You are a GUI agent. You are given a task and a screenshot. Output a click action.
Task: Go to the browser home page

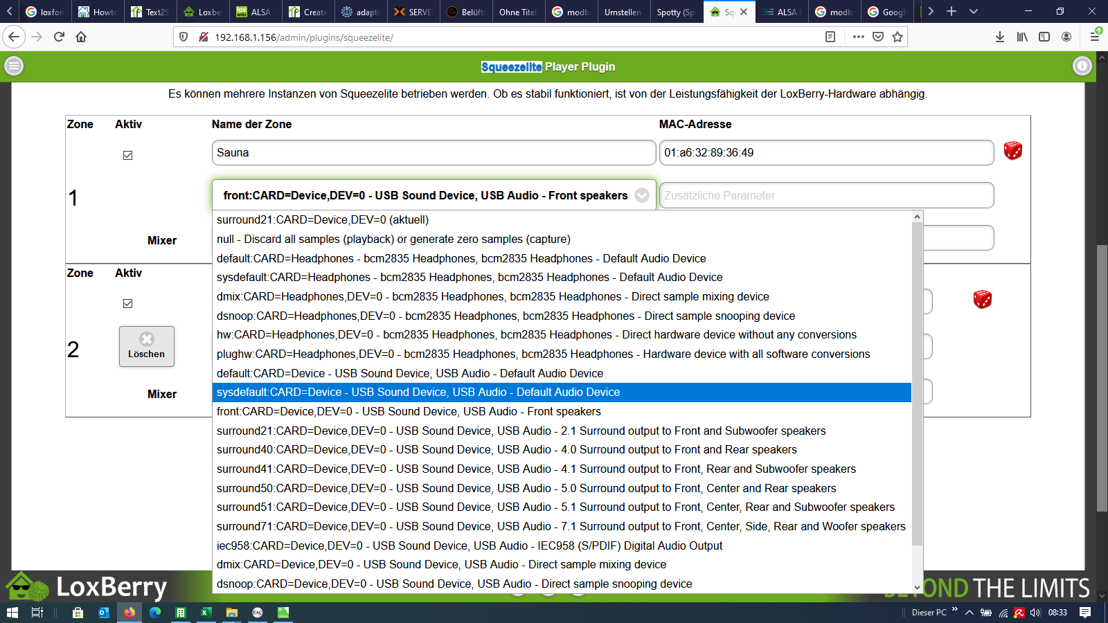tap(81, 37)
